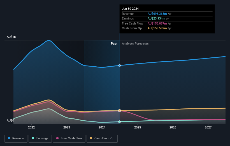
Task: Click the blue Revenue legend dot
Action: [9, 138]
